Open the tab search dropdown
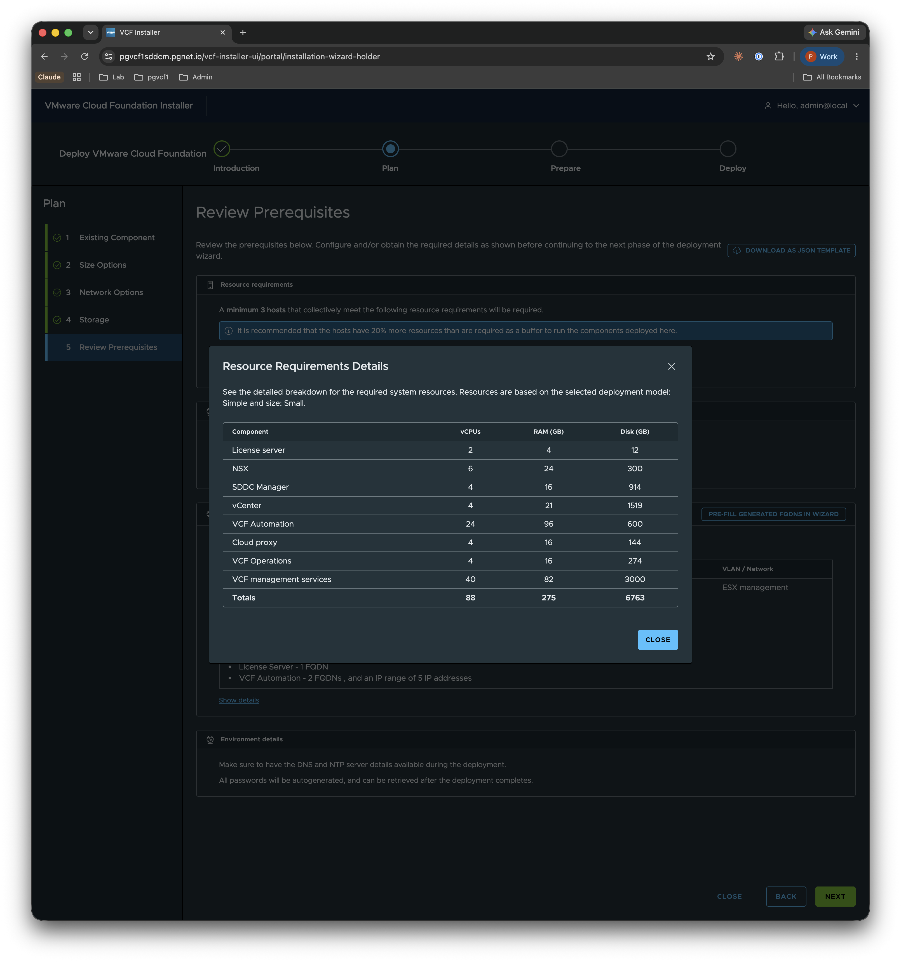901x962 pixels. click(90, 32)
